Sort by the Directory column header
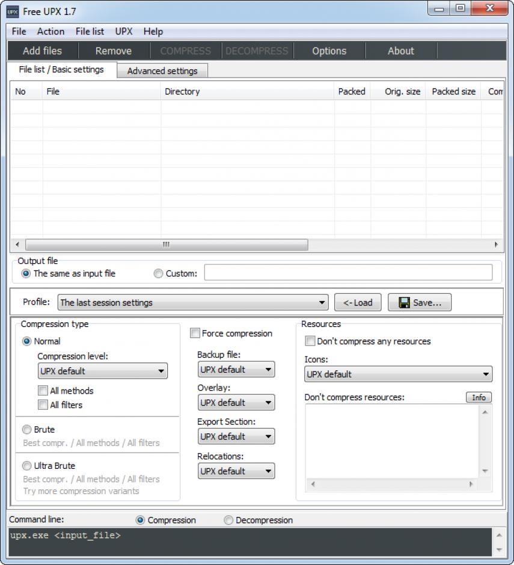This screenshot has width=514, height=565. pos(247,91)
